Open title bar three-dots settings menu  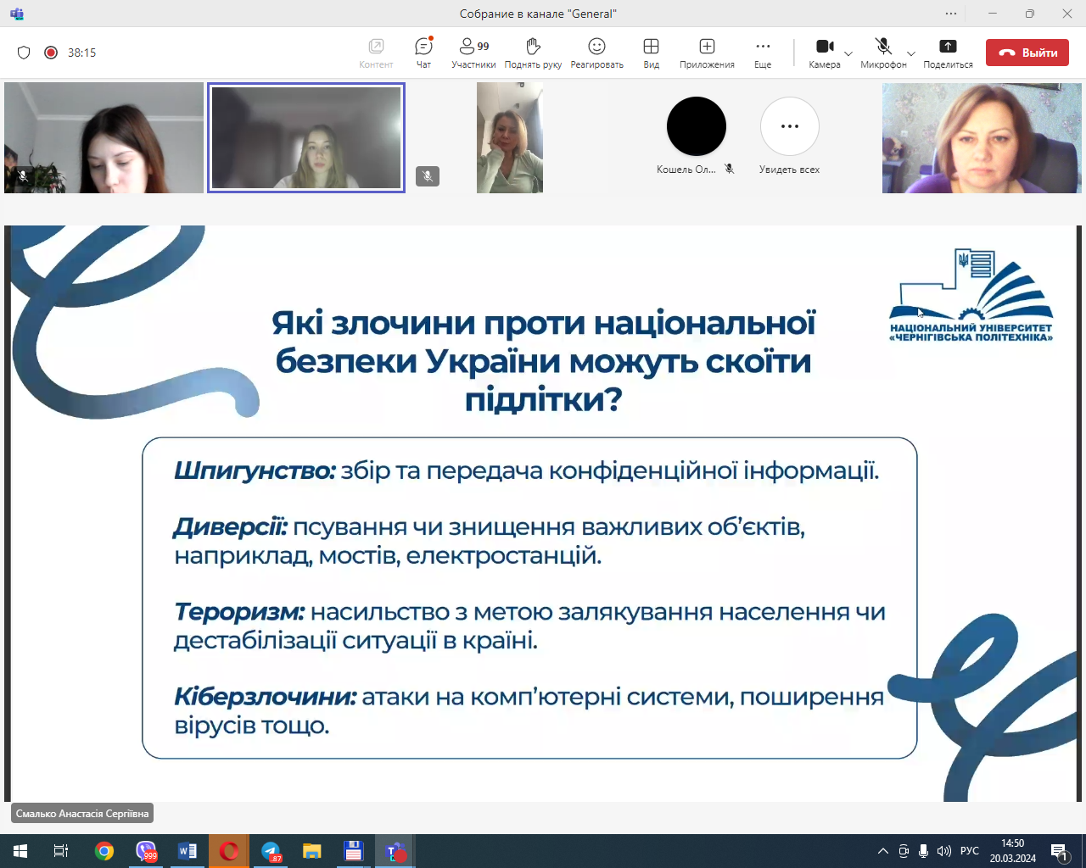click(951, 14)
